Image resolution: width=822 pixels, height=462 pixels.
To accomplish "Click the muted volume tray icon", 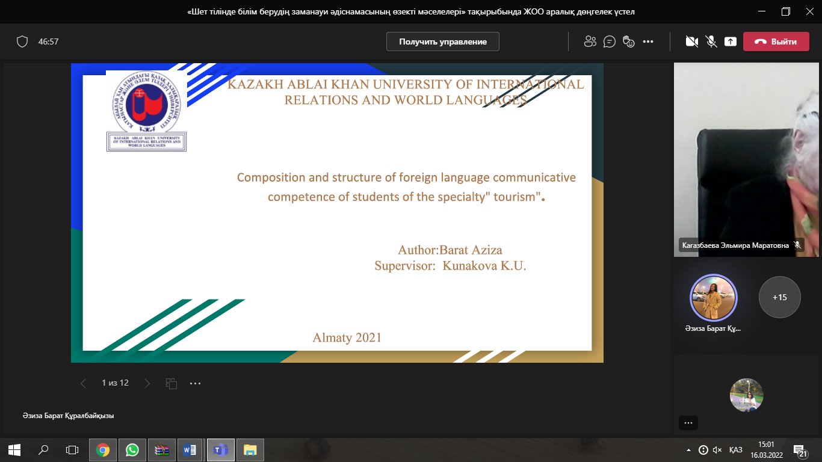I will click(717, 450).
